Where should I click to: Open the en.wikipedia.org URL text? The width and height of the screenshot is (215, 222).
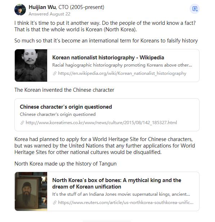[x=122, y=73]
